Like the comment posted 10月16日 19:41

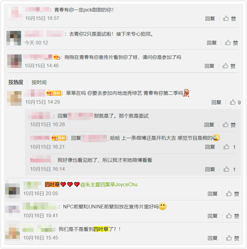tap(233, 216)
